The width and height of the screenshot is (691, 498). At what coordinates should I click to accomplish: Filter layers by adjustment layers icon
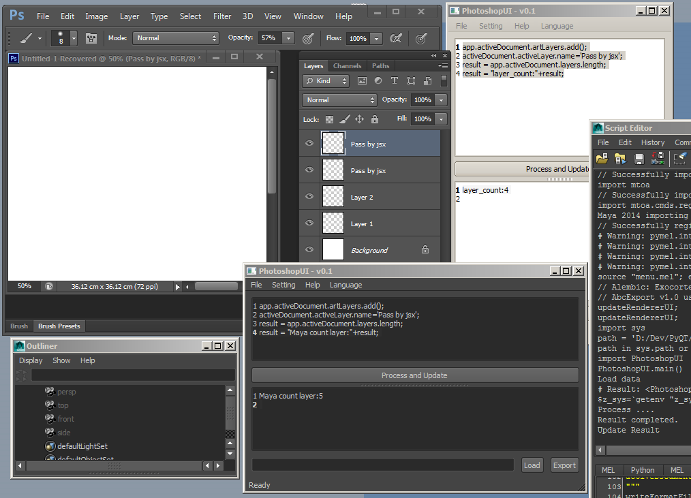[x=378, y=80]
